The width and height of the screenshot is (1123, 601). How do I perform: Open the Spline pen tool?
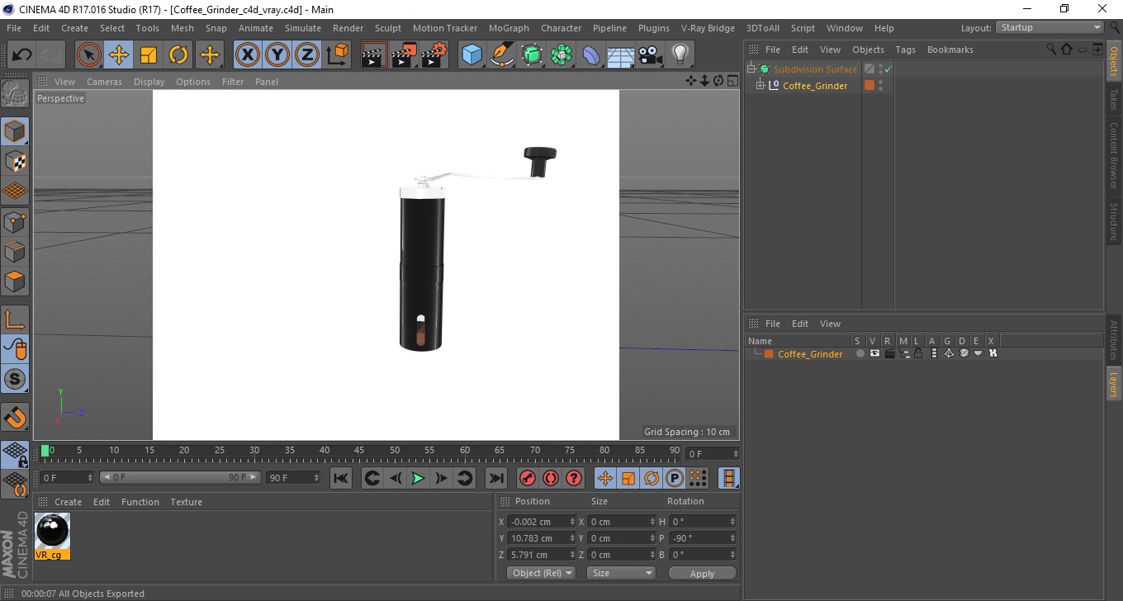click(501, 55)
